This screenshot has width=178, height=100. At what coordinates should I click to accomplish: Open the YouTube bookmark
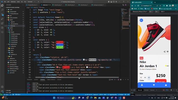click(154, 9)
